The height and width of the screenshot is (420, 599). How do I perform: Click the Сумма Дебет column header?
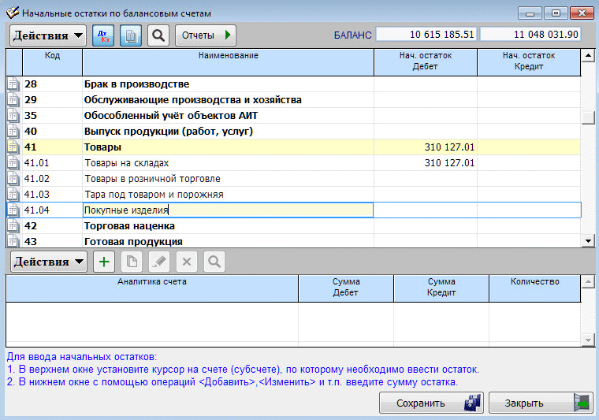coord(346,288)
